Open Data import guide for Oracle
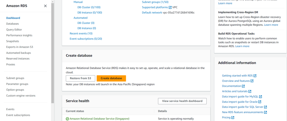Screen dimensions: 287x121 click(x=240, y=102)
